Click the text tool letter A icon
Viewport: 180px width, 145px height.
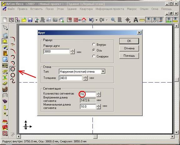point(136,20)
